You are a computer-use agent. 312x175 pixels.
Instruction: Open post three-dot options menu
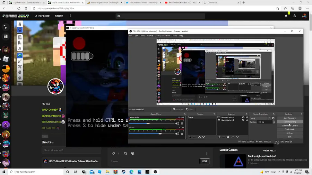[207, 153]
